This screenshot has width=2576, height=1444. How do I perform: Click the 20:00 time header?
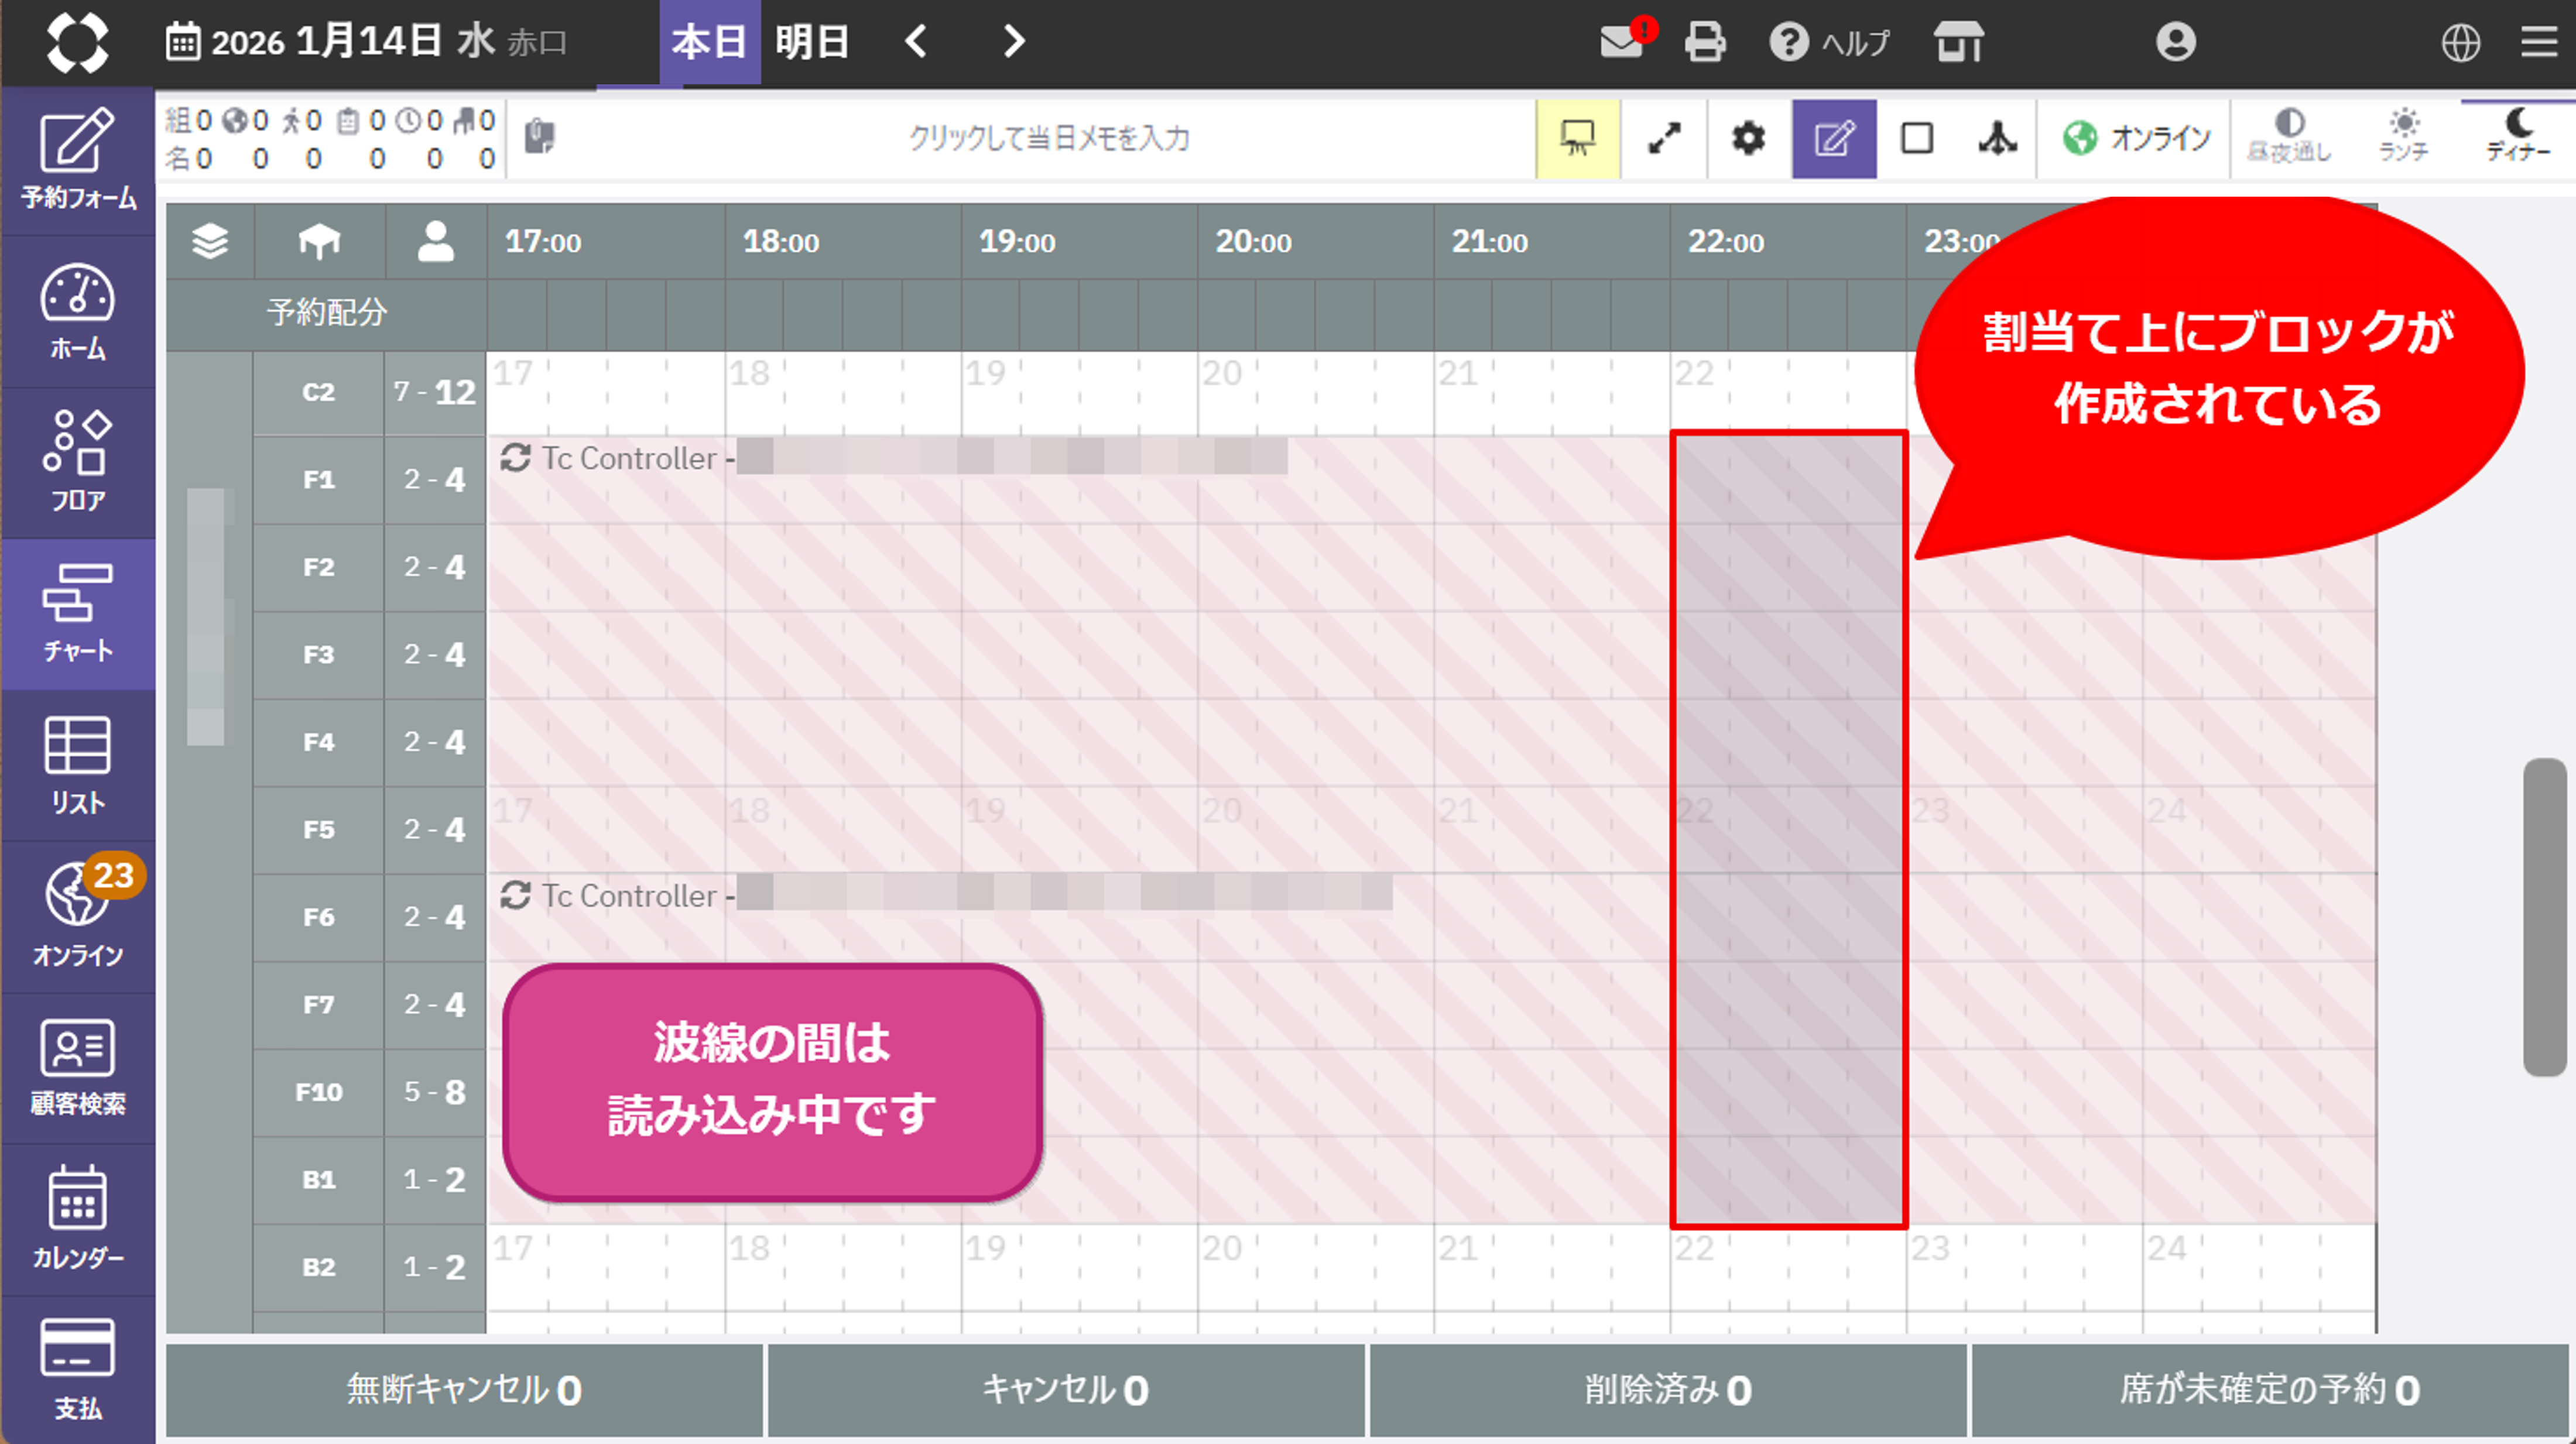click(x=1253, y=242)
